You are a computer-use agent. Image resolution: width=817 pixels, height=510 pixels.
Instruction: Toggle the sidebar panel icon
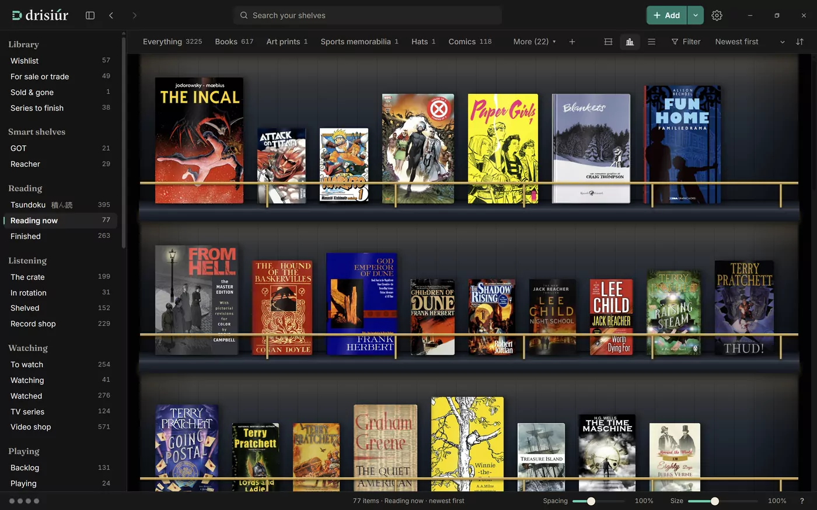pos(90,16)
